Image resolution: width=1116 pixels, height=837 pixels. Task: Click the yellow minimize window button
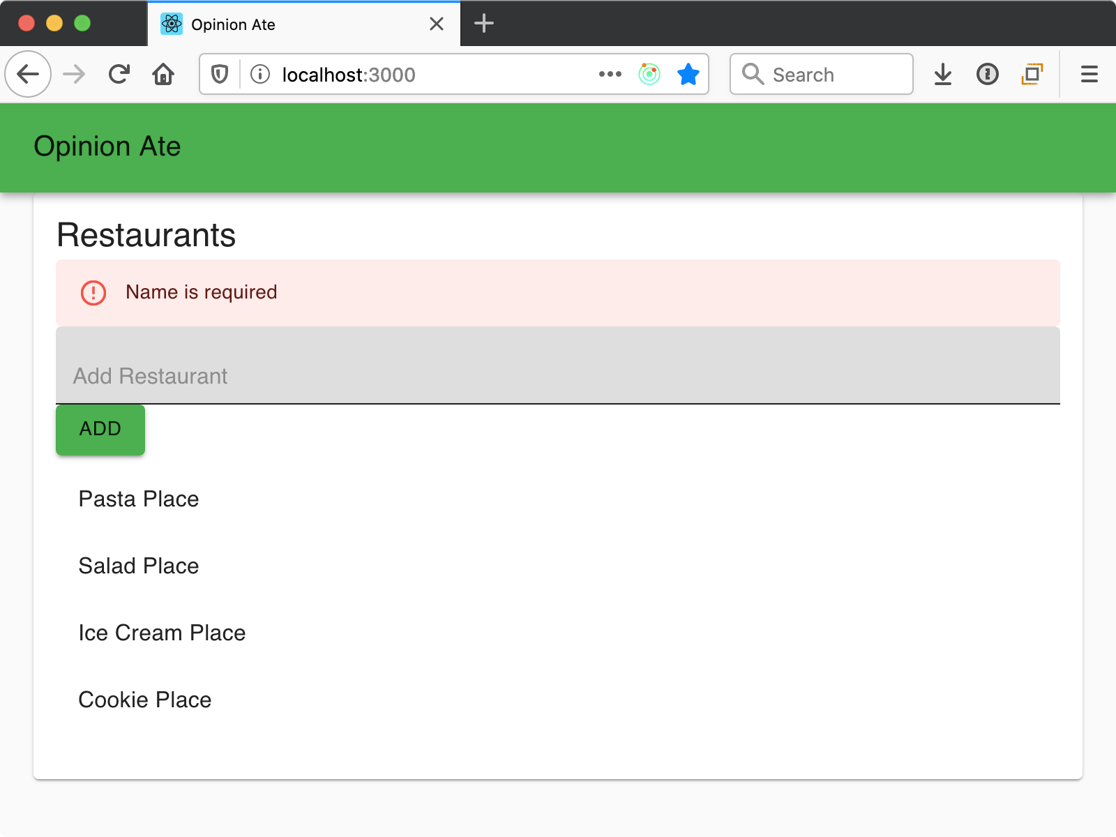[x=54, y=23]
